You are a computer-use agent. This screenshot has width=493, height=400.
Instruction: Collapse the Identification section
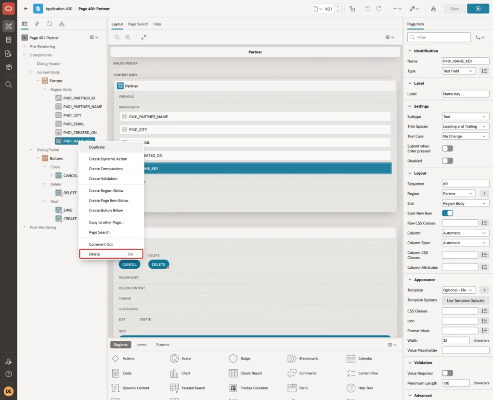pos(410,50)
